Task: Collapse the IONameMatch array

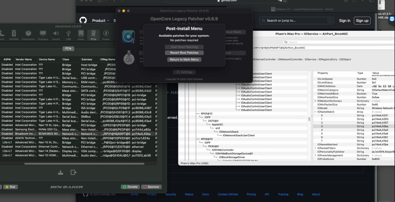Action: point(315,112)
